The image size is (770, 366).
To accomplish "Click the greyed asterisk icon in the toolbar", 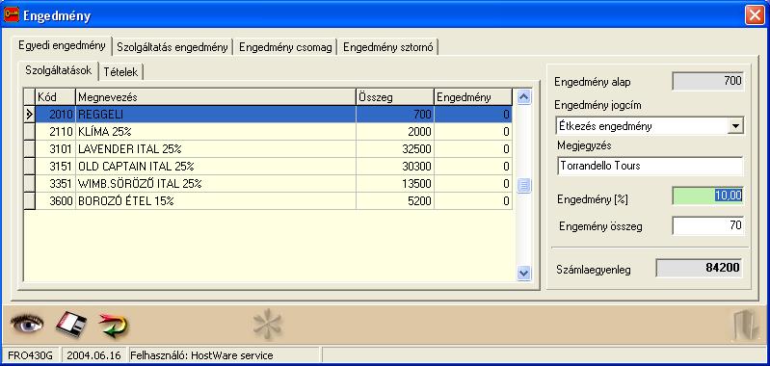I will [268, 325].
